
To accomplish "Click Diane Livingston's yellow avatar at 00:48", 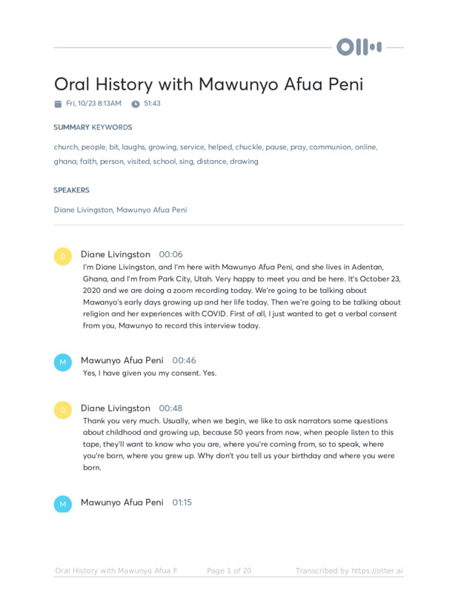I will coord(63,410).
